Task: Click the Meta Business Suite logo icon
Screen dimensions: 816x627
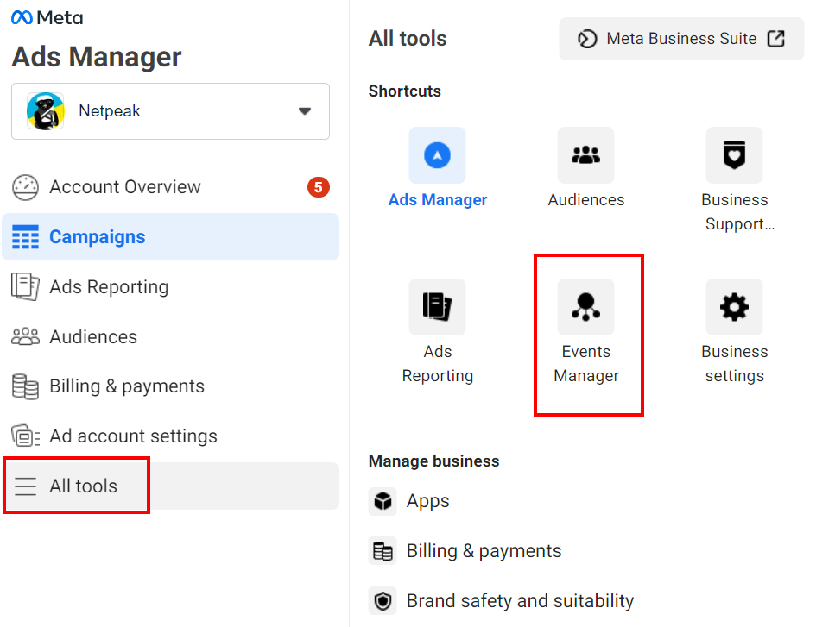Action: tap(587, 39)
